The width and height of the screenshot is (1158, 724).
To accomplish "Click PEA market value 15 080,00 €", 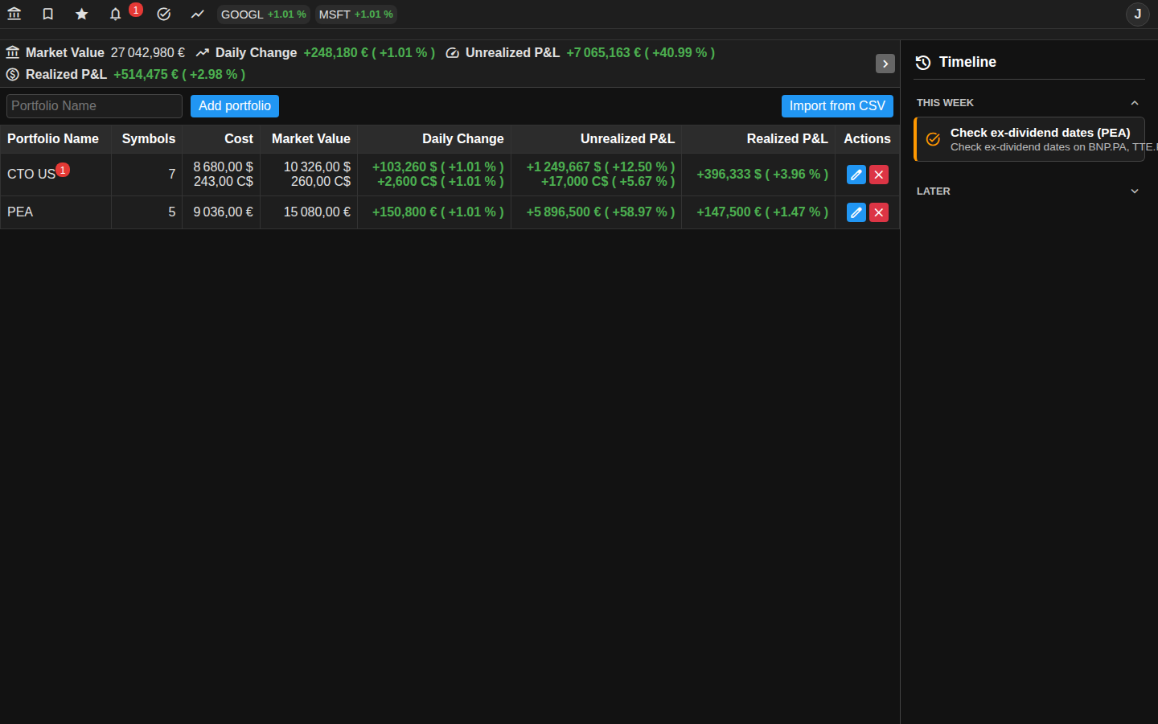I will click(x=317, y=212).
